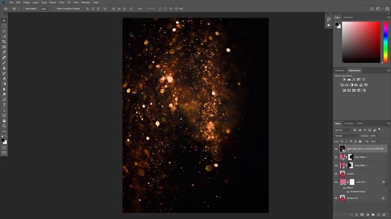391x219 pixels.
Task: Hide the Base Glitter 1 layer
Action: (x=336, y=157)
